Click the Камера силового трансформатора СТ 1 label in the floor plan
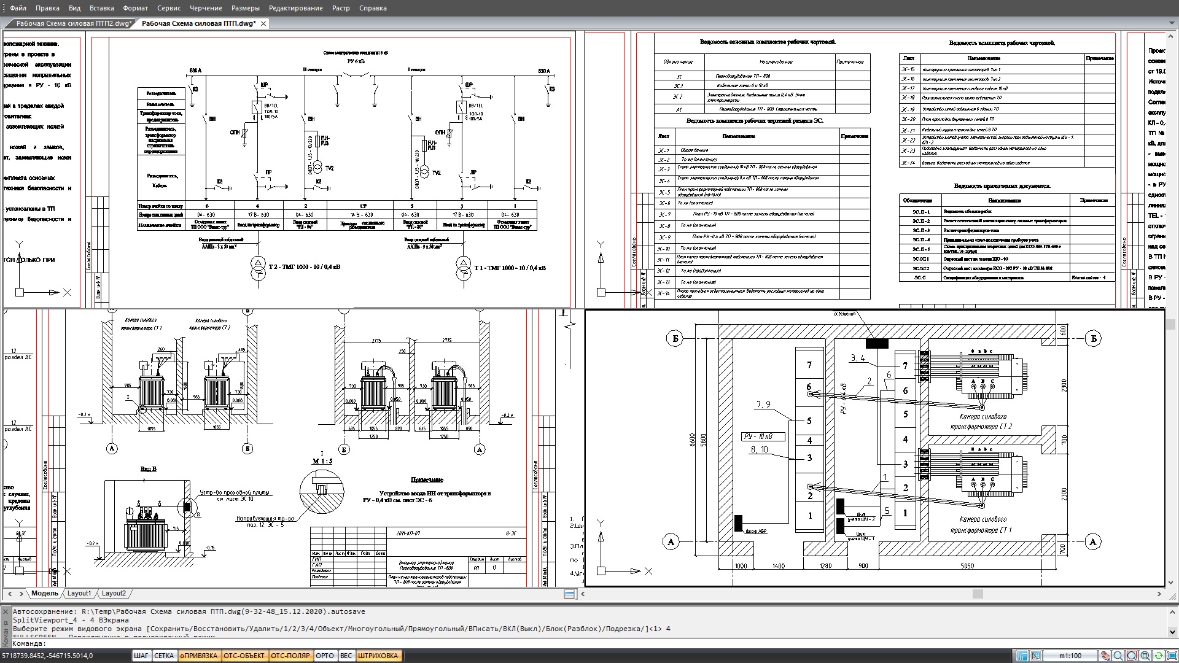 (x=981, y=524)
